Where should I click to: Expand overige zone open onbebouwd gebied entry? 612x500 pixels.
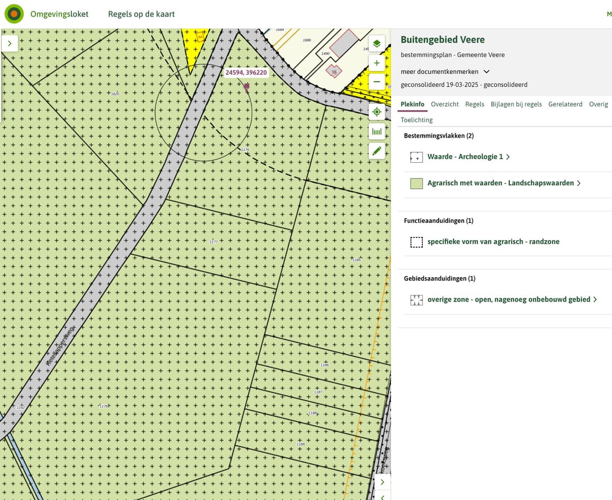coord(512,300)
